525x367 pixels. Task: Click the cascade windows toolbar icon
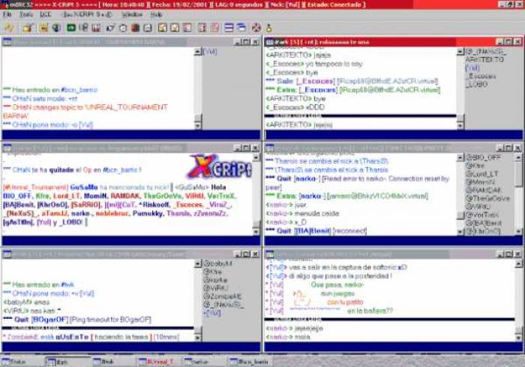coord(241,28)
